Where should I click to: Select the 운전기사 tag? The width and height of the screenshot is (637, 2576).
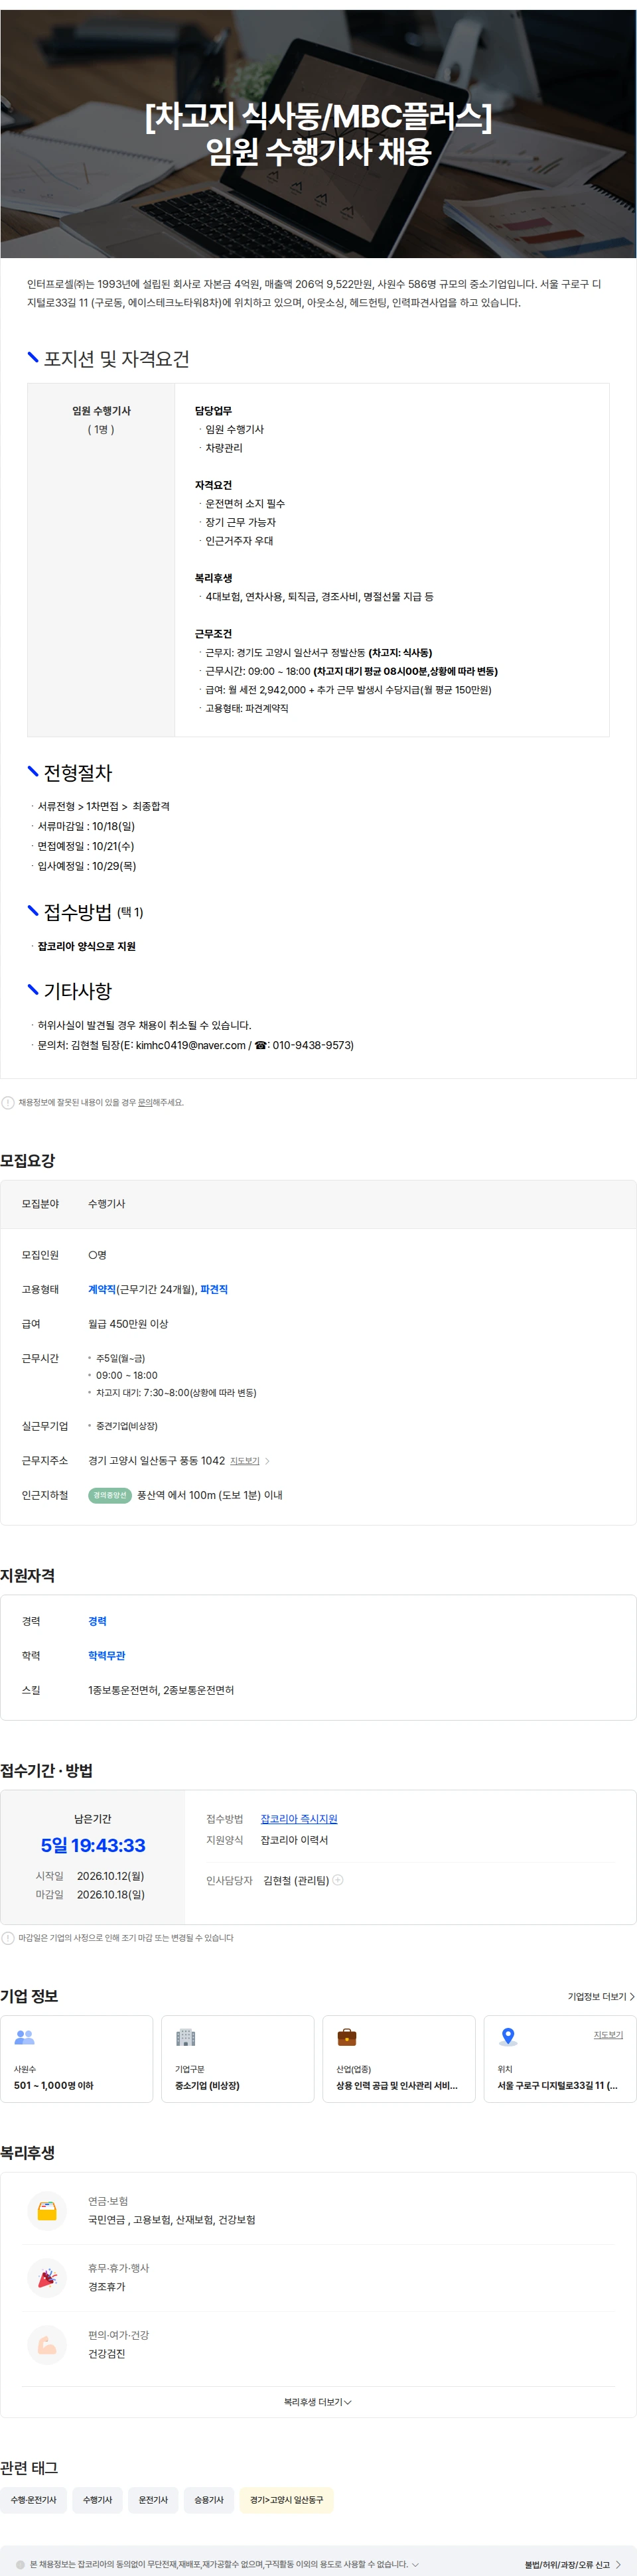point(153,2500)
